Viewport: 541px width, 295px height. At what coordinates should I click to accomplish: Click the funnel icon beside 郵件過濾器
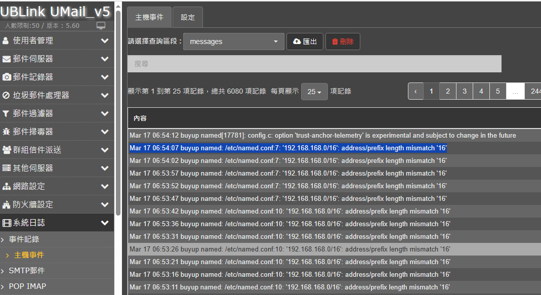pos(6,113)
